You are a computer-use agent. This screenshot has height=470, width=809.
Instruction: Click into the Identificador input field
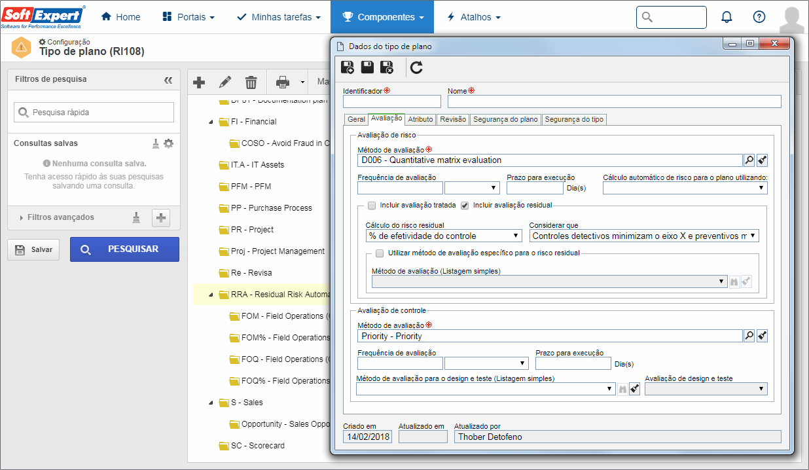[x=392, y=101]
